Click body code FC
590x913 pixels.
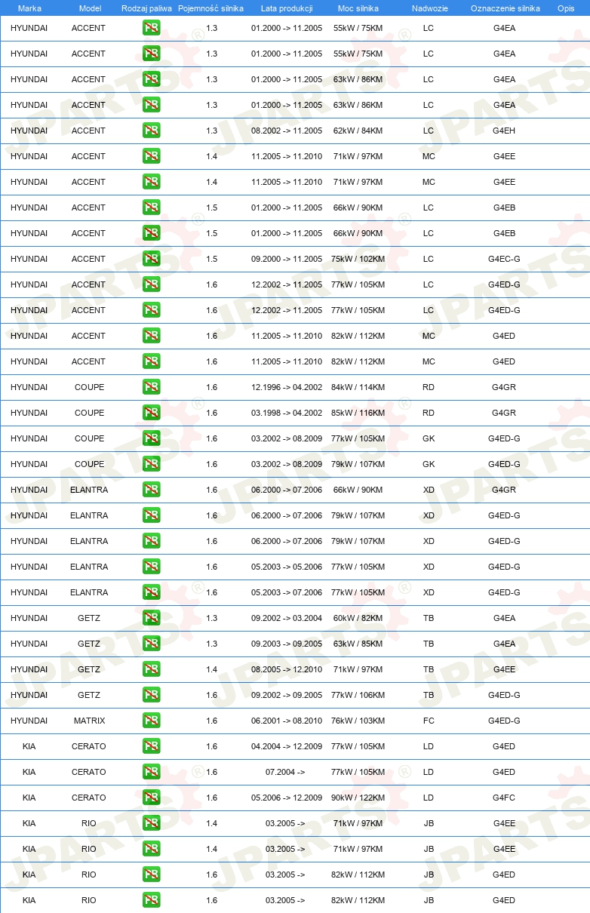[x=429, y=721]
